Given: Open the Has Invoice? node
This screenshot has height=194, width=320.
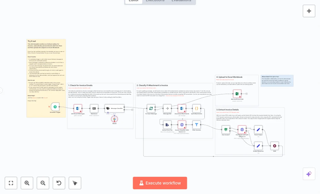Looking at the screenshot, I should (x=226, y=130).
